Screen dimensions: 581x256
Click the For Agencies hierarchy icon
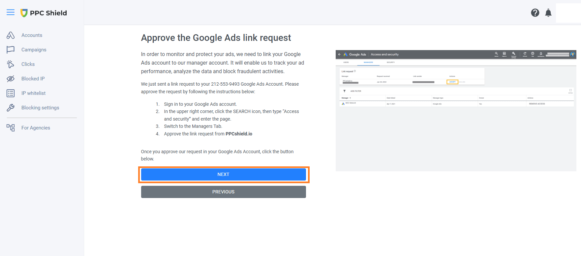pos(11,128)
